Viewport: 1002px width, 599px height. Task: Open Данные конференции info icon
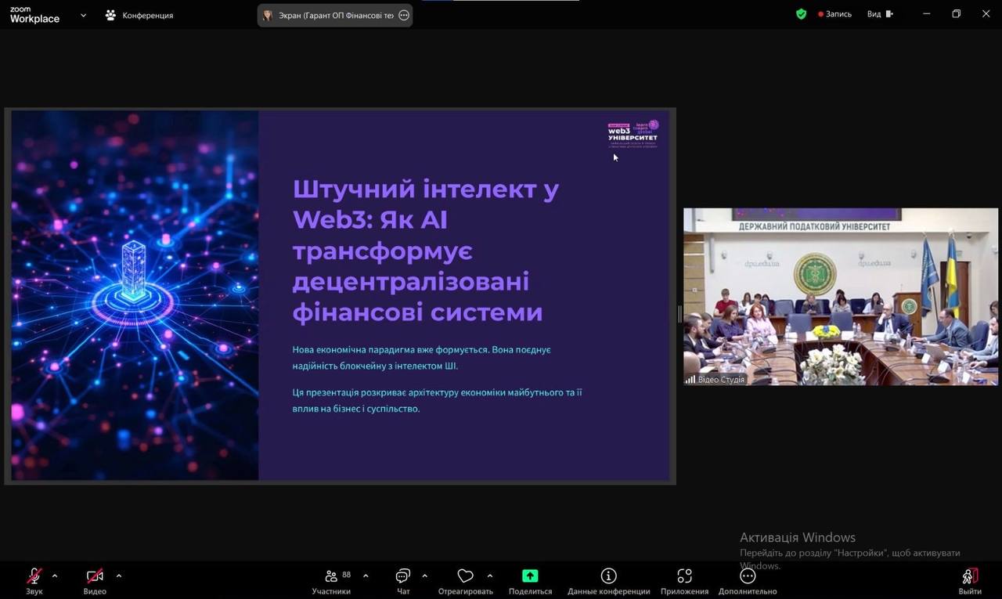click(608, 577)
